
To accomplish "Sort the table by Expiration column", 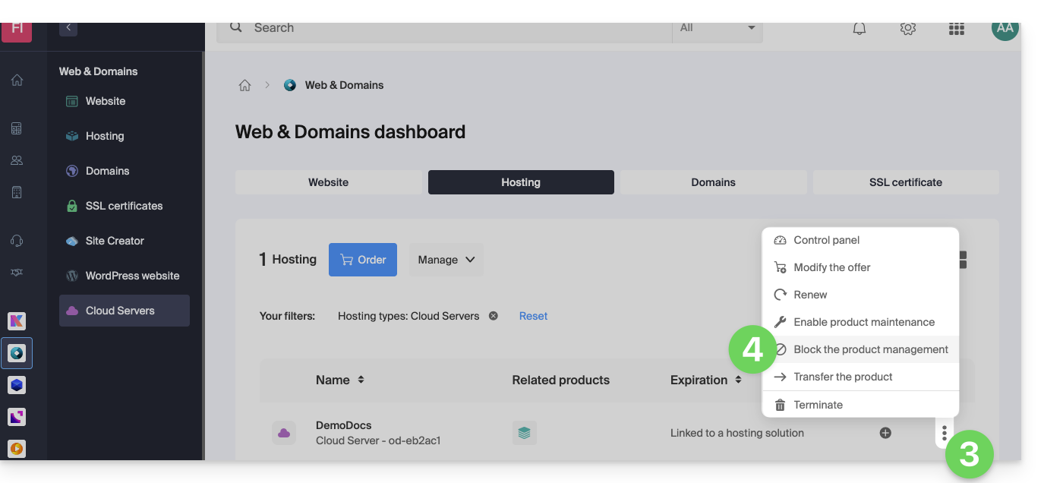I will (738, 380).
